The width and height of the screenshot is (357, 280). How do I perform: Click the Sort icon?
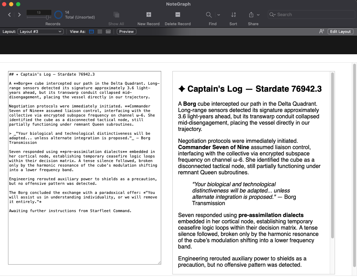(233, 15)
